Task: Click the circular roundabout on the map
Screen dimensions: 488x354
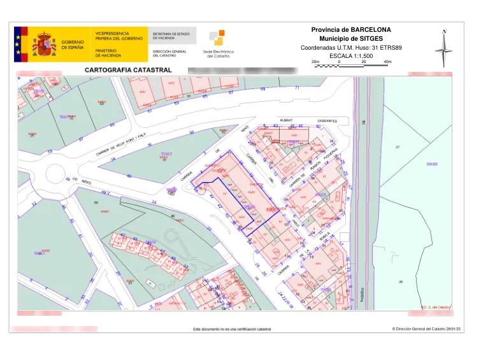Action: point(55,174)
